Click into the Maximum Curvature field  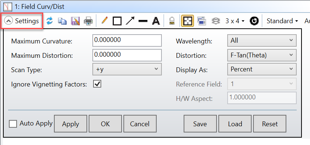pos(127,40)
